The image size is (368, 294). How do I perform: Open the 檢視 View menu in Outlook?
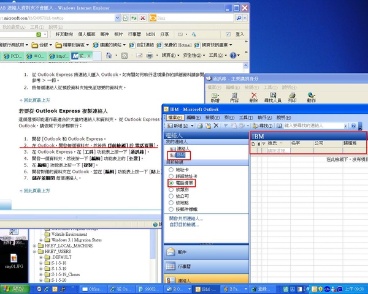point(212,118)
